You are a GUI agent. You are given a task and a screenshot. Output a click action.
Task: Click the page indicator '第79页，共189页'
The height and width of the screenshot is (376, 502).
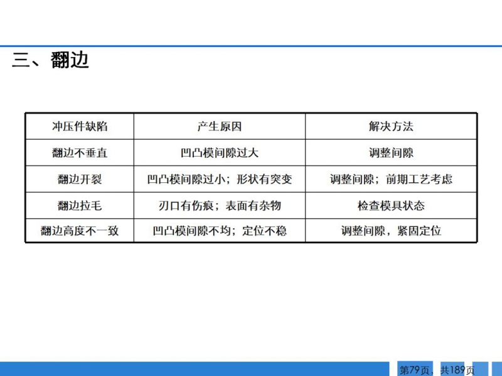coord(437,370)
